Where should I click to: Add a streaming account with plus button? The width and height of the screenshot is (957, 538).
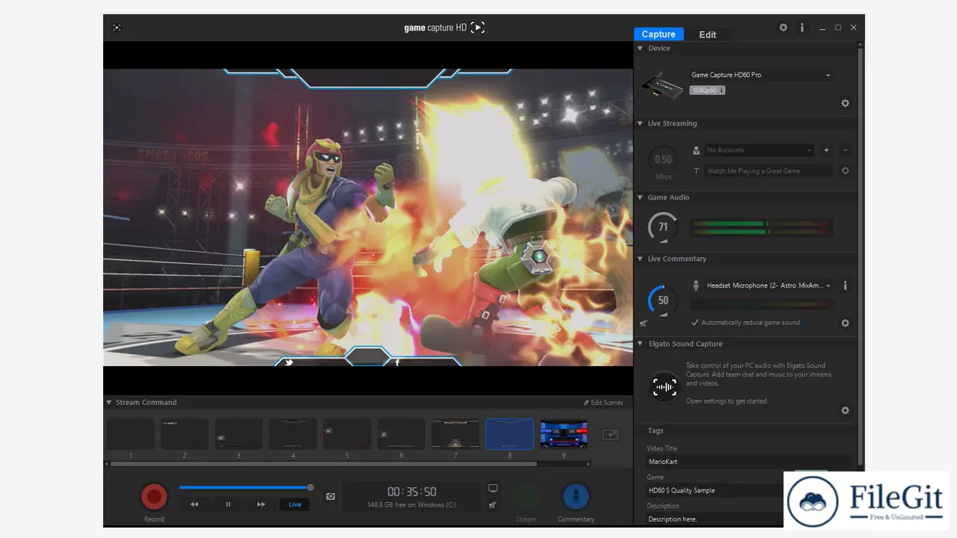pos(826,150)
